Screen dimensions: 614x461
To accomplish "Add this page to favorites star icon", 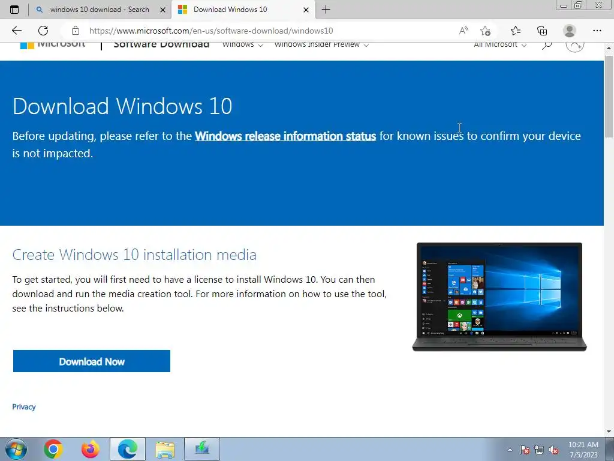I will 486,31.
